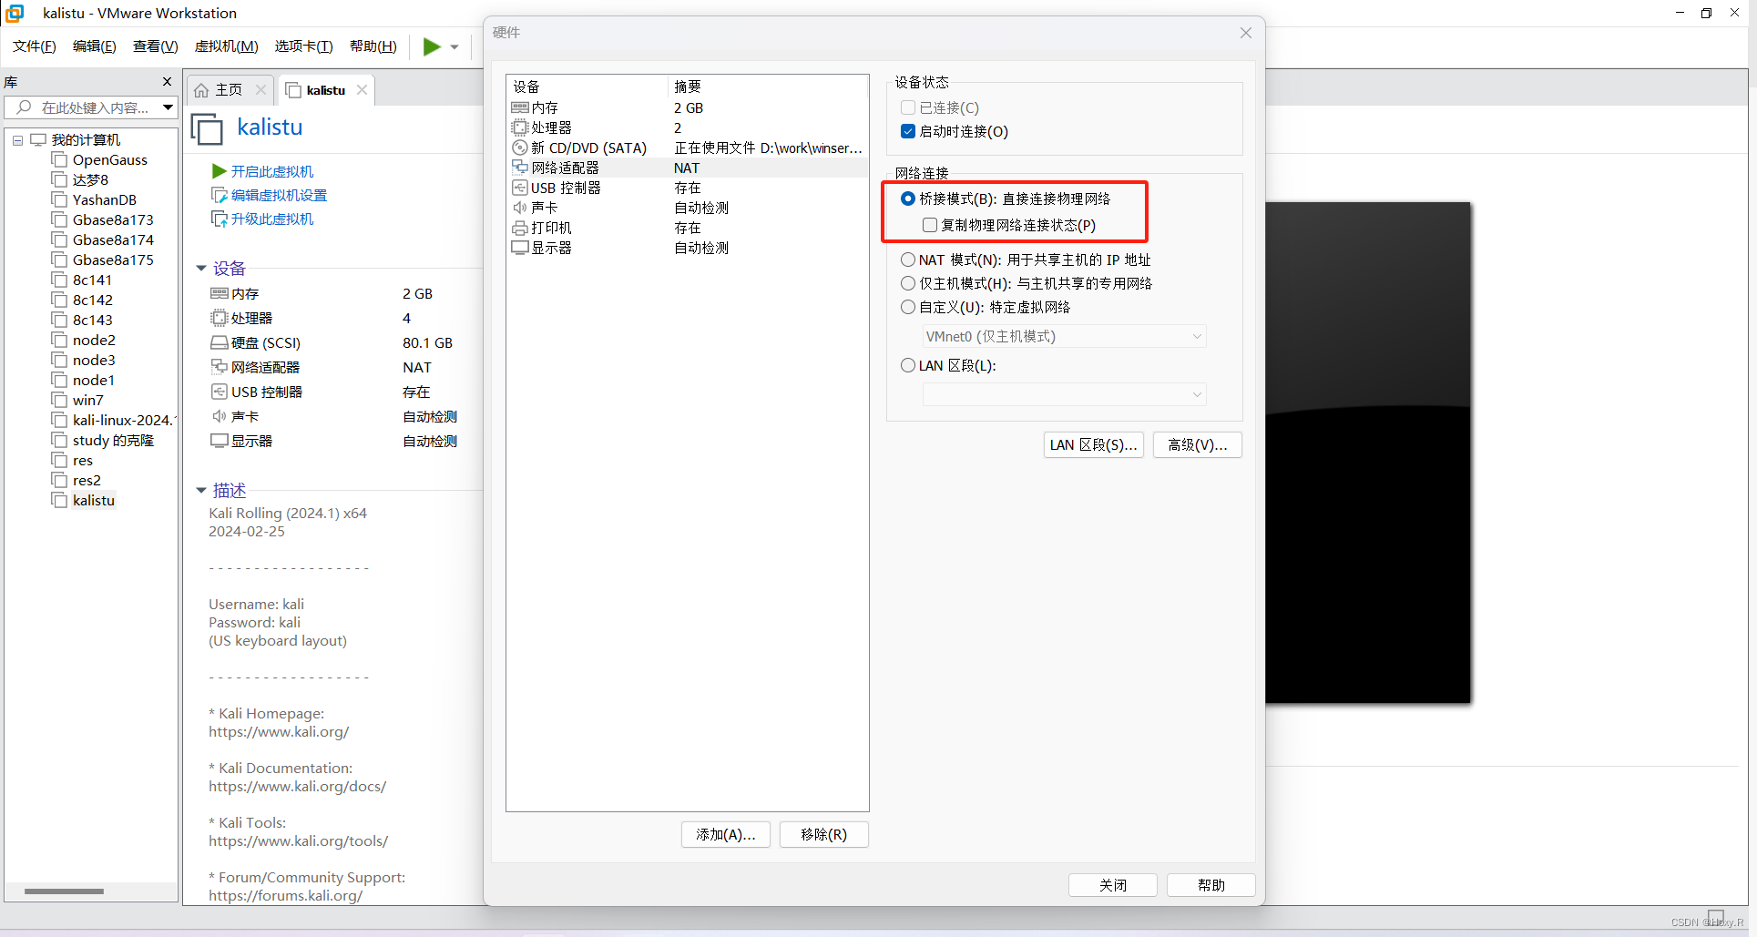Click sound card icon in kalistu summary
1757x937 pixels.
(220, 416)
